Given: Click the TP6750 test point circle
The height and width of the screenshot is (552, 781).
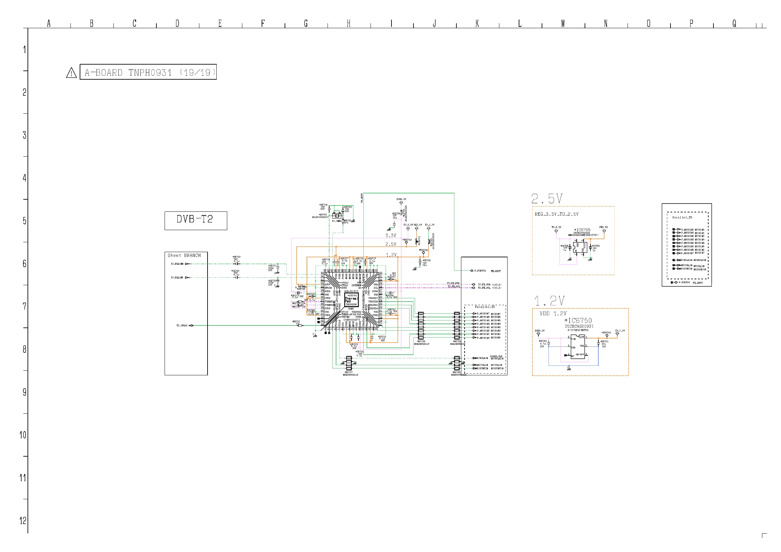Looking at the screenshot, I should (x=607, y=336).
